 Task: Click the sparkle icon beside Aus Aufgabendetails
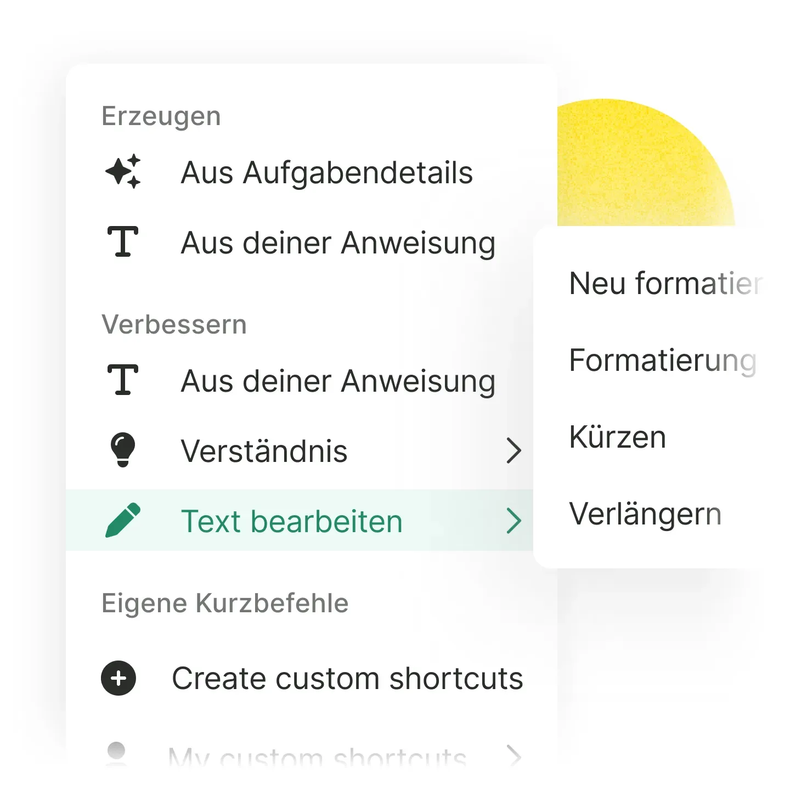pyautogui.click(x=123, y=172)
